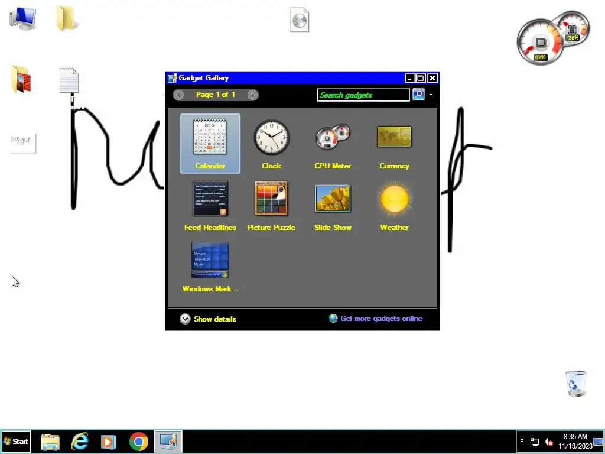The image size is (605, 454).
Task: Select the Slide Show gadget icon
Action: (x=333, y=199)
